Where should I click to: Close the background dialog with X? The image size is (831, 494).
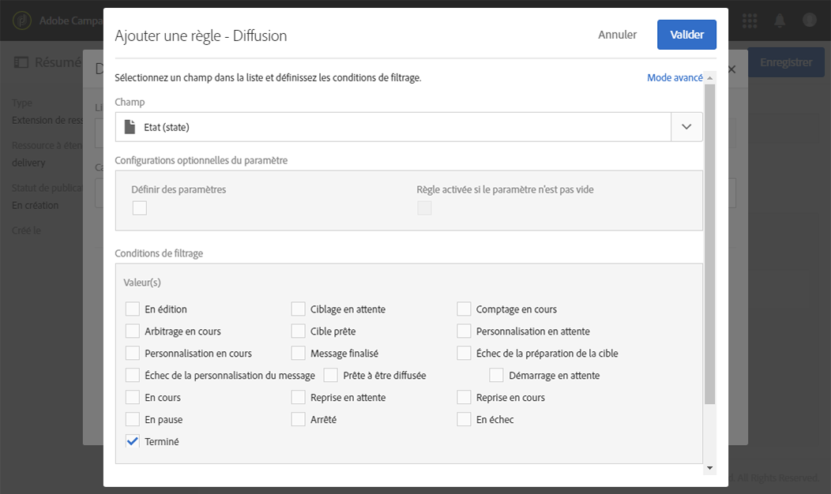(x=731, y=69)
